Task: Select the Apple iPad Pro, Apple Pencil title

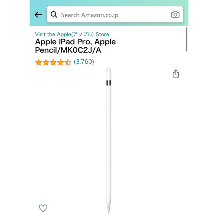Action: click(x=75, y=46)
